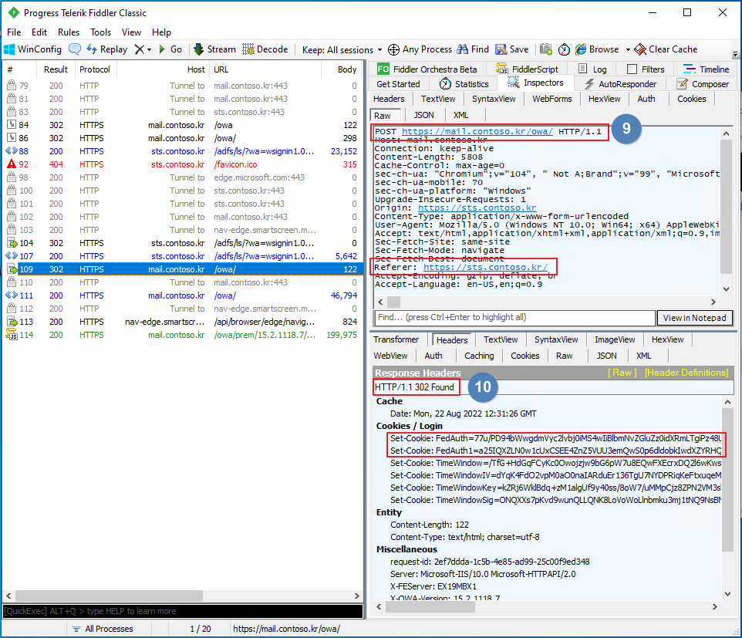
Task: Select response ImageView tab
Action: click(615, 339)
